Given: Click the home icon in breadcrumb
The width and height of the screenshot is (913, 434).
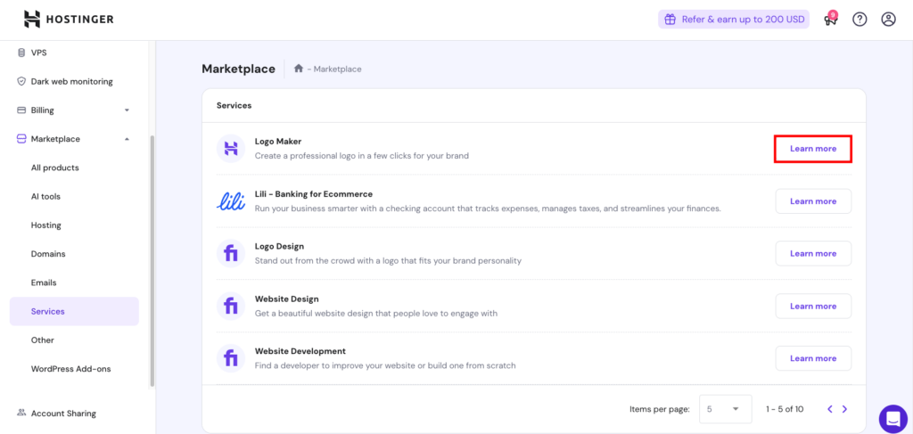Looking at the screenshot, I should pyautogui.click(x=299, y=69).
